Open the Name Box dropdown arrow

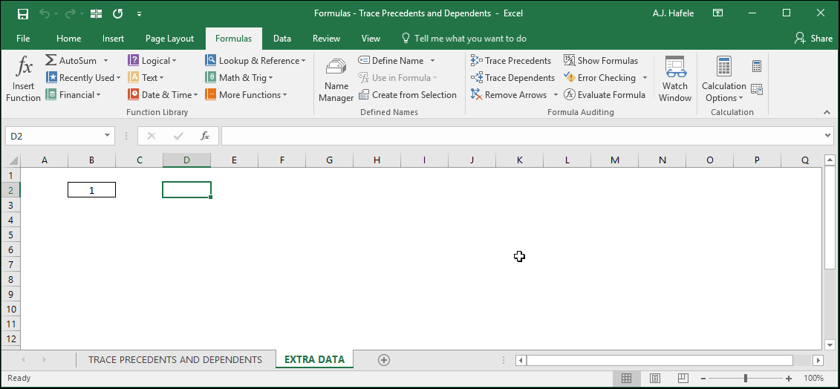click(x=107, y=136)
